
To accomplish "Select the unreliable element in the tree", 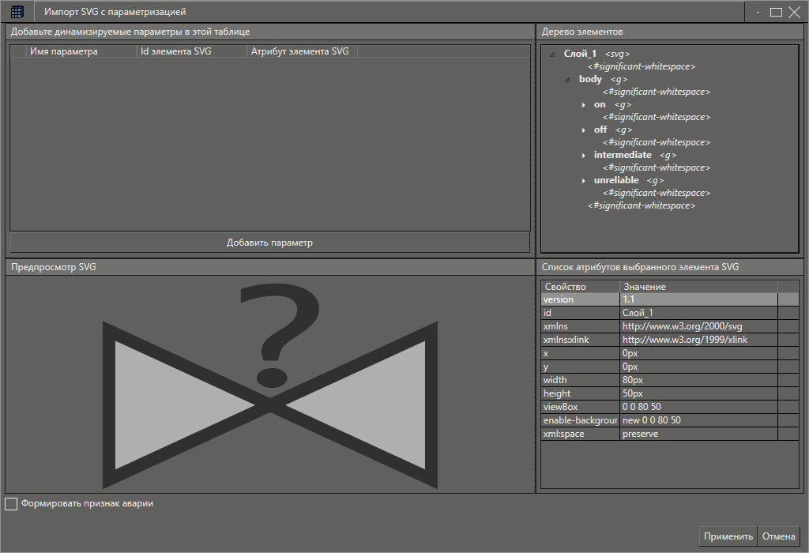I will click(616, 179).
